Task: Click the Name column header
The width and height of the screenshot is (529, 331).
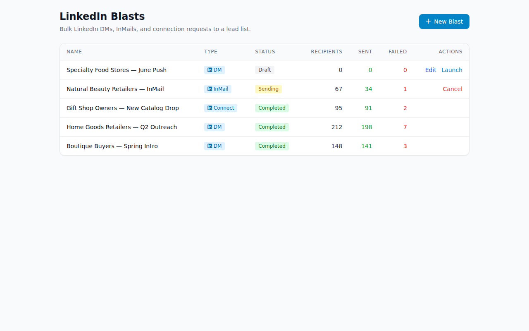Action: point(74,52)
